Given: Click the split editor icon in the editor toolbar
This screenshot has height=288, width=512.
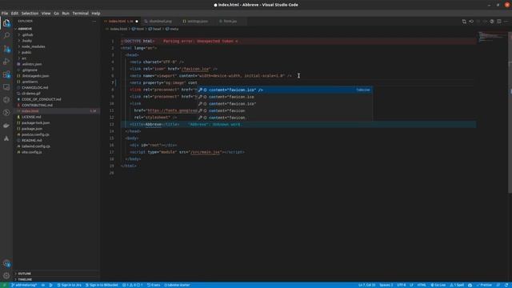Looking at the screenshot, I should click(x=498, y=22).
